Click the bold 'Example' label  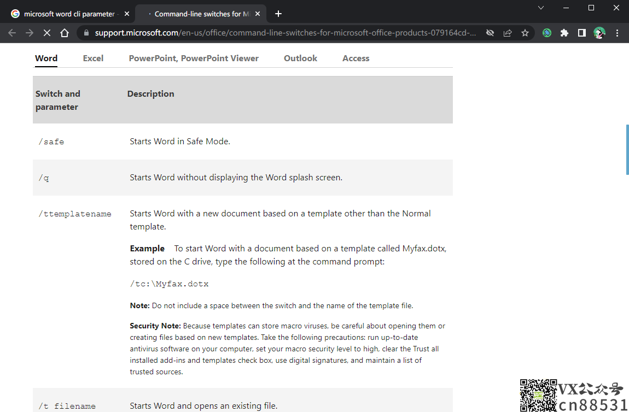coord(147,249)
